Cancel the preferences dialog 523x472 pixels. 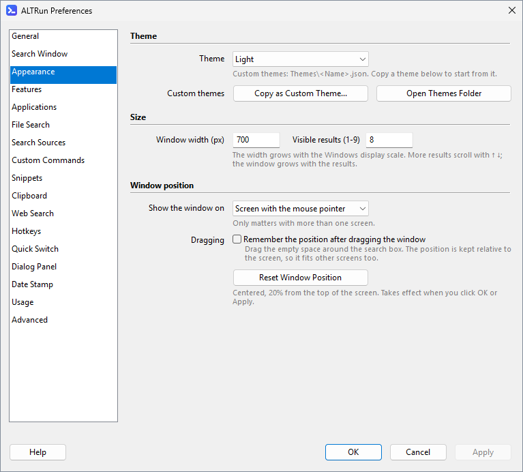coord(418,452)
